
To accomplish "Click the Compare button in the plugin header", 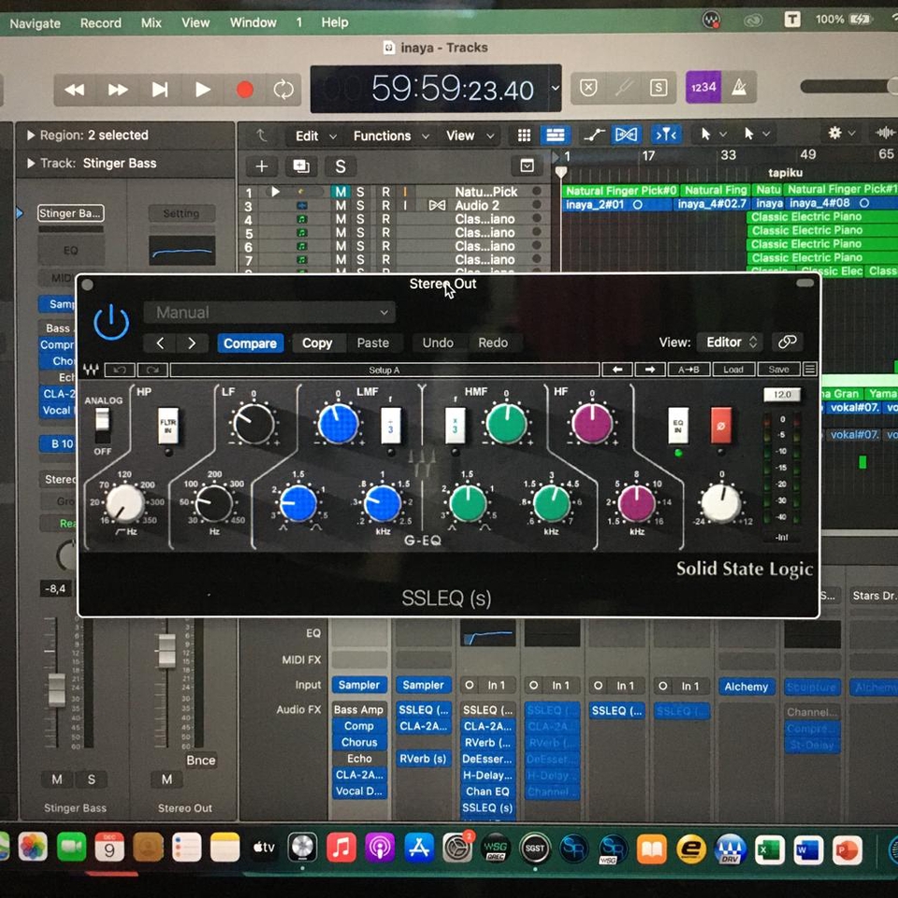I will pyautogui.click(x=250, y=343).
